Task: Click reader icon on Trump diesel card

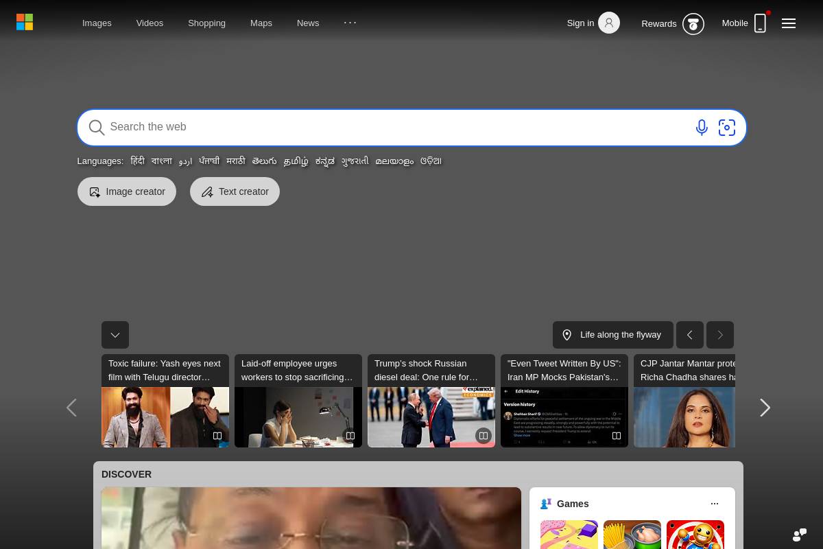Action: [x=484, y=436]
